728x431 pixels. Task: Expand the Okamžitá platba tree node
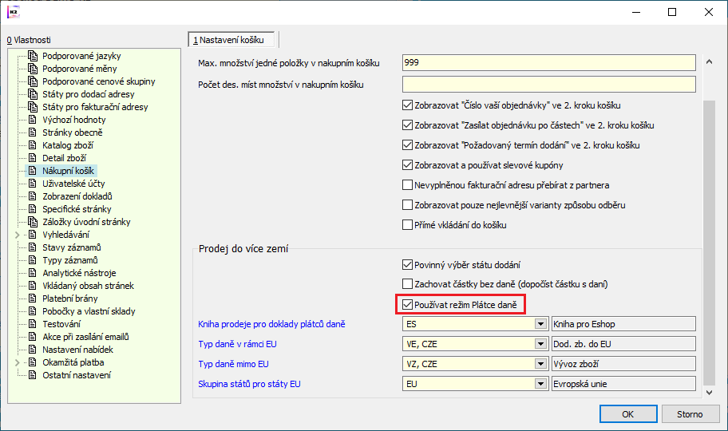tap(18, 362)
